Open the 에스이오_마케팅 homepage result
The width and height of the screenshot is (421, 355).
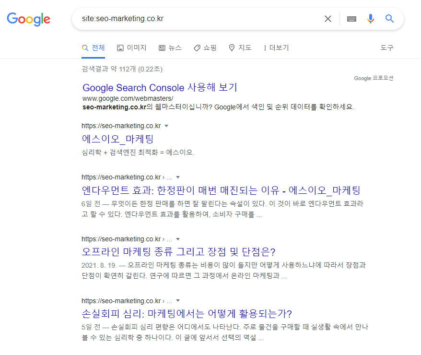(117, 139)
